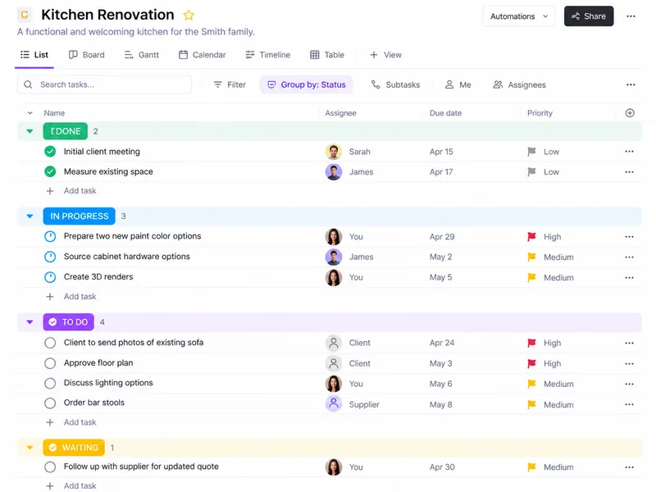The height and width of the screenshot is (492, 656).
Task: Click the blue IN PROGRESS status label
Action: pyautogui.click(x=79, y=216)
